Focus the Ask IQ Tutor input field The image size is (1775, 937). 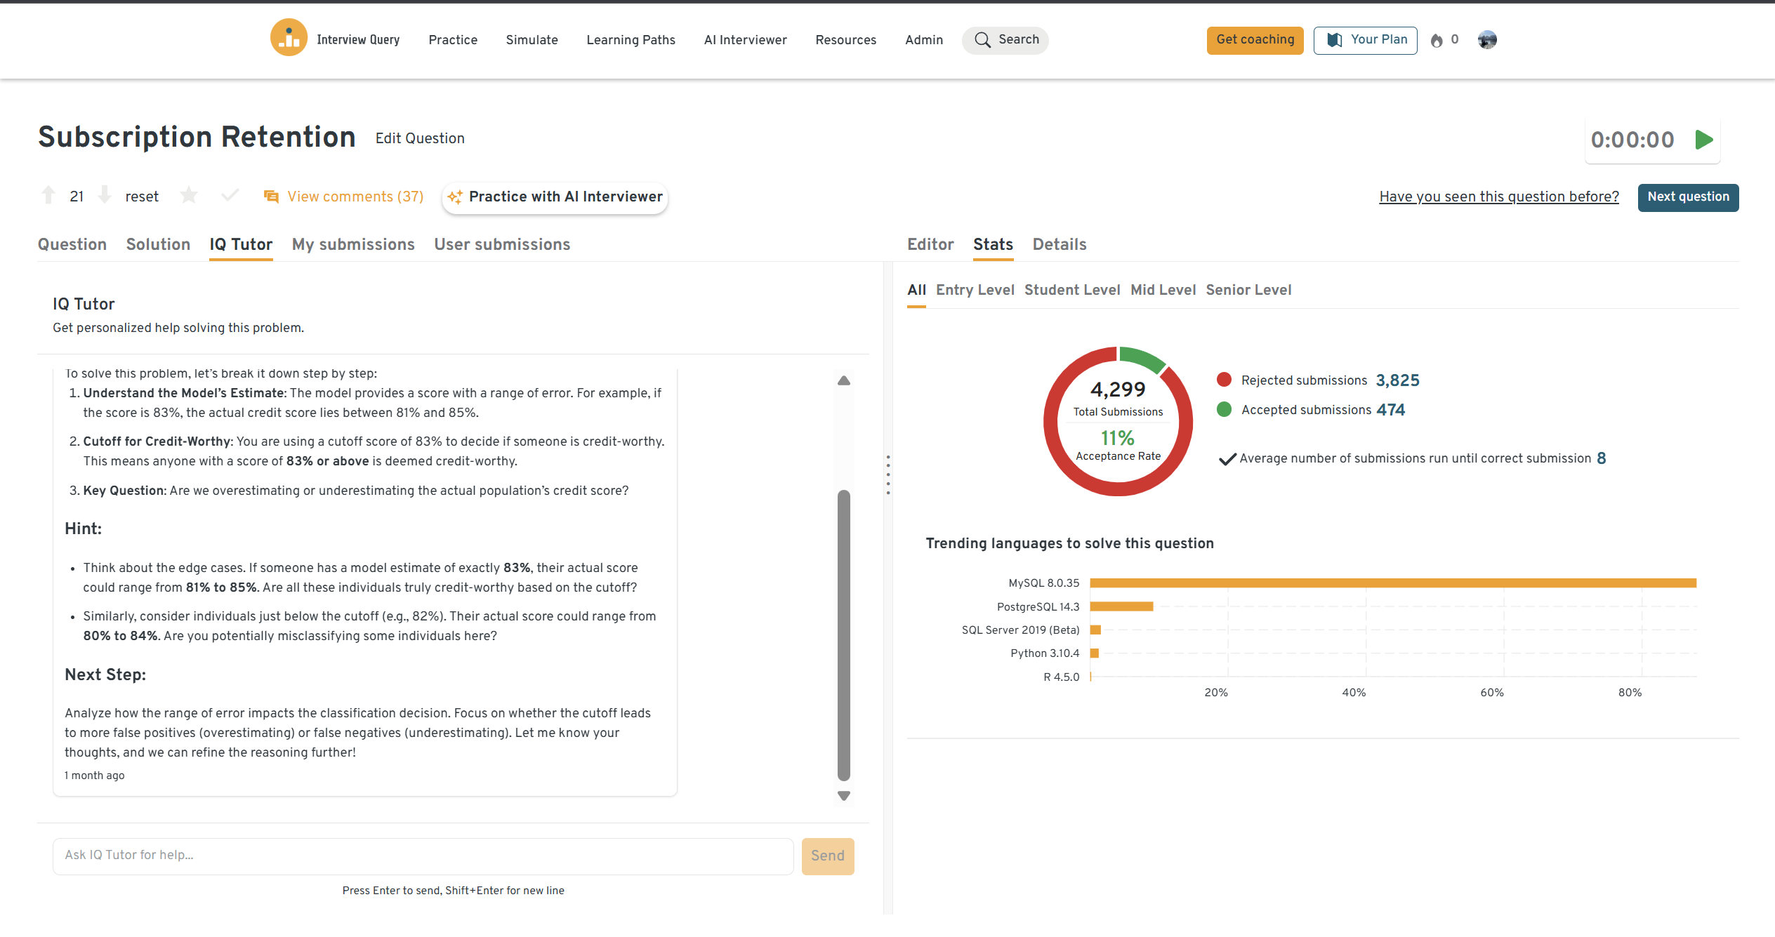423,855
